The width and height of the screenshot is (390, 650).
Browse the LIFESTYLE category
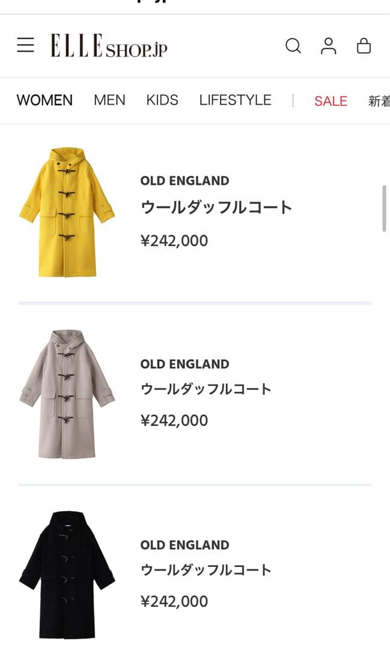pyautogui.click(x=235, y=100)
